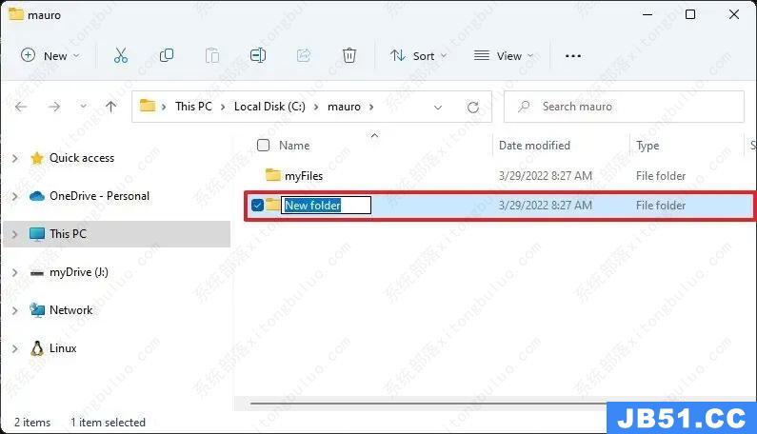Image resolution: width=757 pixels, height=434 pixels.
Task: Click the Copy icon in toolbar
Action: pos(167,56)
